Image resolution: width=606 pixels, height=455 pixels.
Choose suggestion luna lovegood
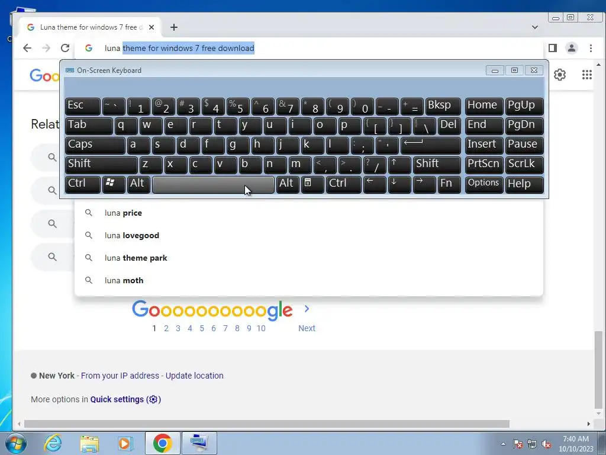(308, 235)
